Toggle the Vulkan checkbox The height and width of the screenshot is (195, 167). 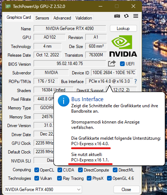(37, 178)
